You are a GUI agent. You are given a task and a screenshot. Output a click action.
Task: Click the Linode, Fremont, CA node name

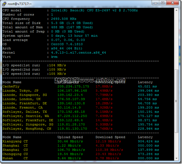coord(22,108)
